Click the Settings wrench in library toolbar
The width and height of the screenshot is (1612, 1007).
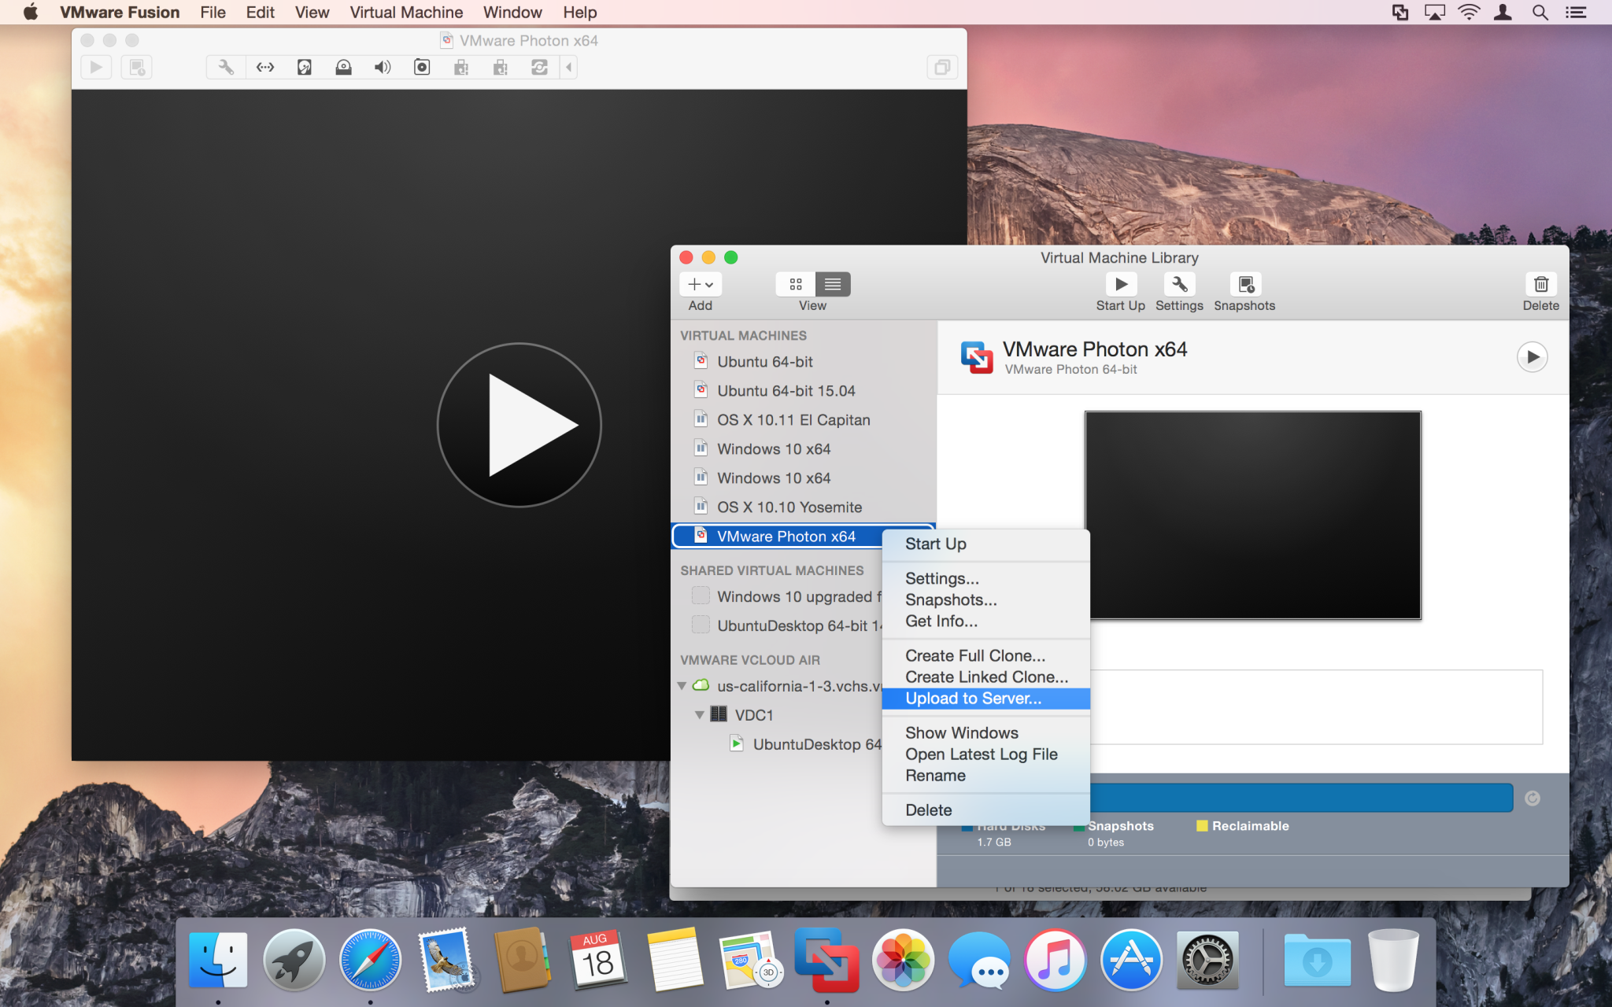coord(1179,284)
